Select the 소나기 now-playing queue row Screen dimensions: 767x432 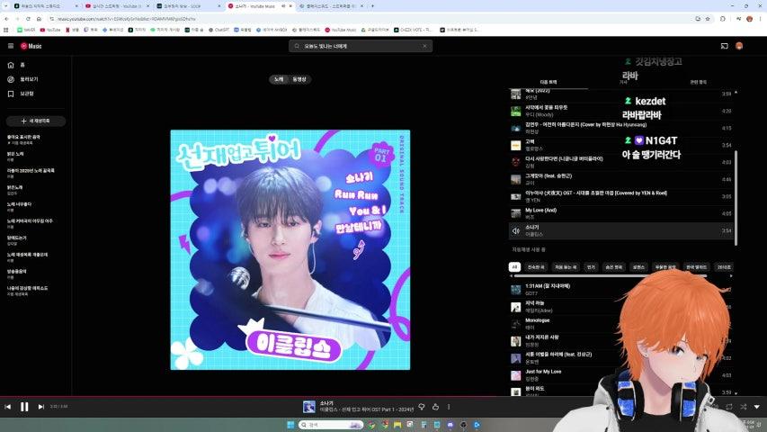tap(621, 230)
